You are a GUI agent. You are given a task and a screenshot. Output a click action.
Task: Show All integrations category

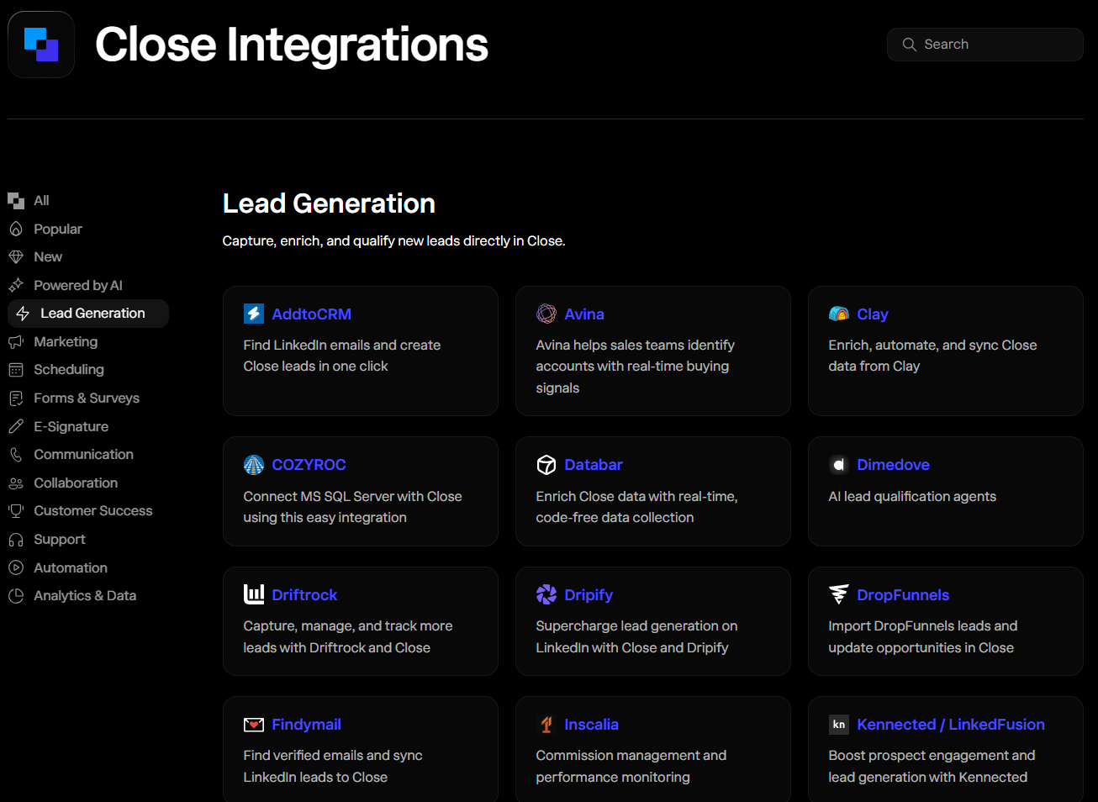tap(41, 201)
